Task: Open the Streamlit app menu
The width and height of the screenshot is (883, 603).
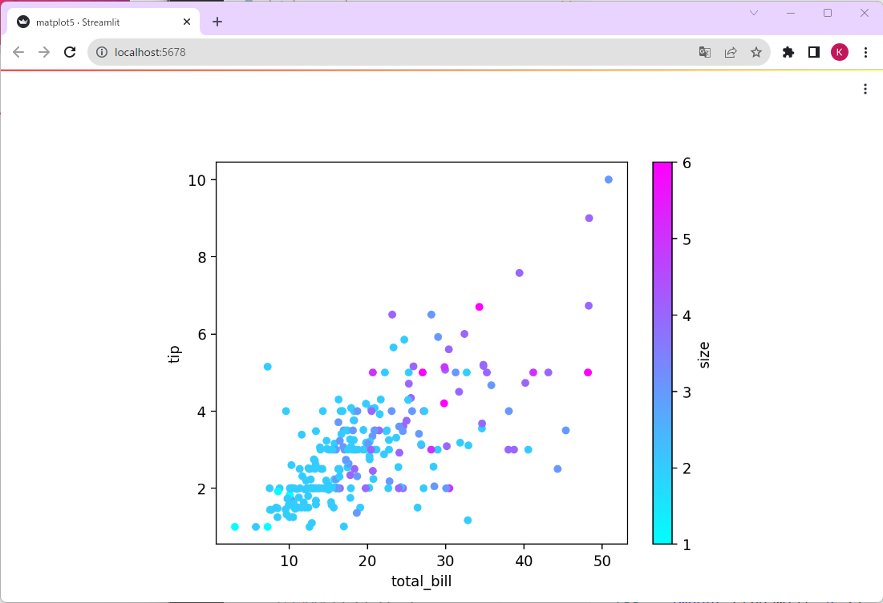Action: point(865,89)
